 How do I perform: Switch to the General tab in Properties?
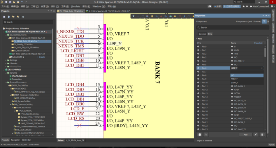tap(202, 34)
